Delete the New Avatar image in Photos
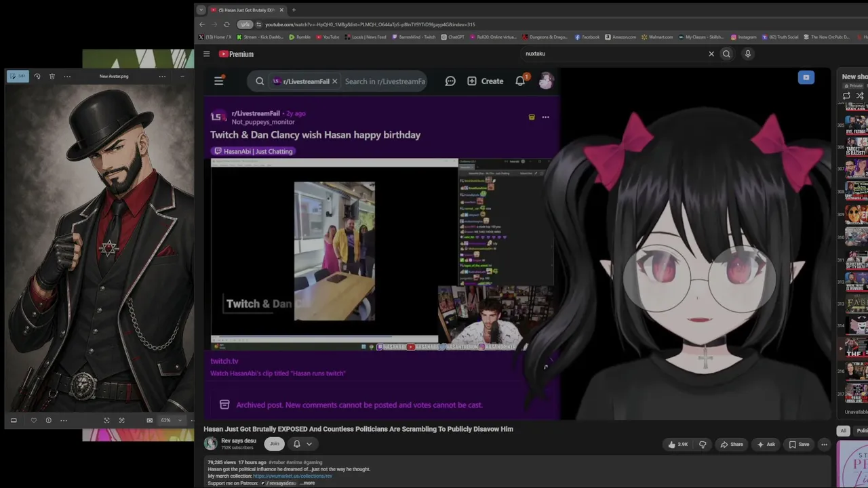Screen dimensions: 868x488 (52, 76)
